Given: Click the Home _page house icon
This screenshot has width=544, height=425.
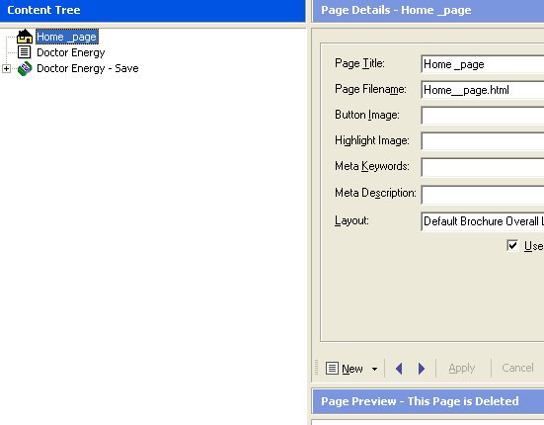Looking at the screenshot, I should [25, 37].
